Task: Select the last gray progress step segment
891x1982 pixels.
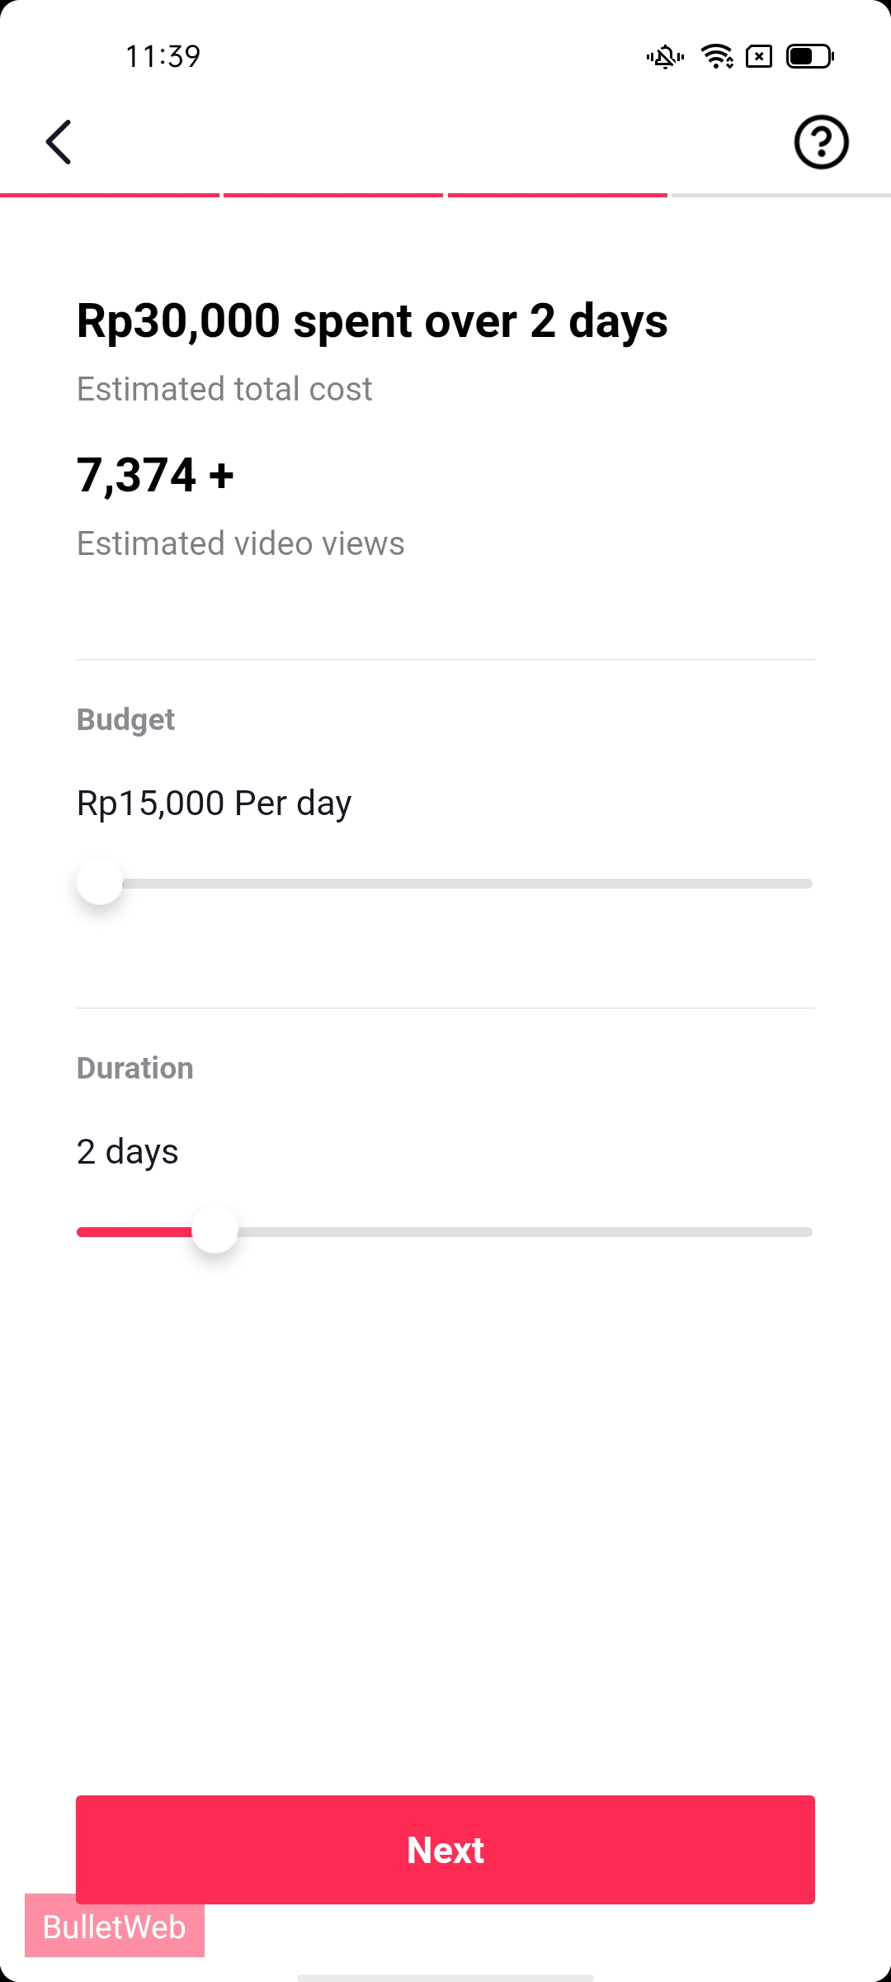Action: point(780,196)
